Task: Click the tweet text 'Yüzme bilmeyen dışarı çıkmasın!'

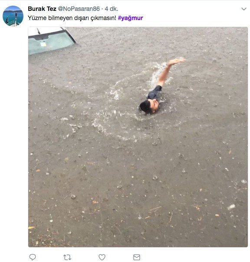Action: [x=72, y=18]
